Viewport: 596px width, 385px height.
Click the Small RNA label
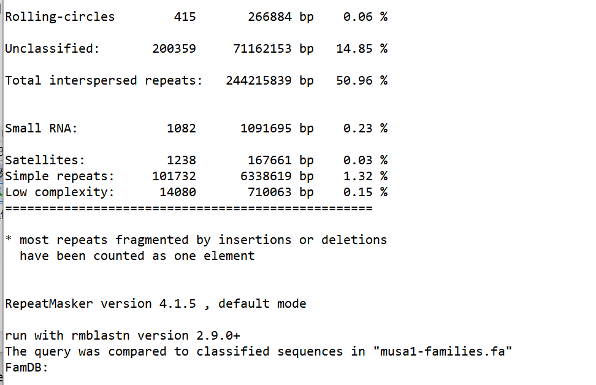pos(41,129)
